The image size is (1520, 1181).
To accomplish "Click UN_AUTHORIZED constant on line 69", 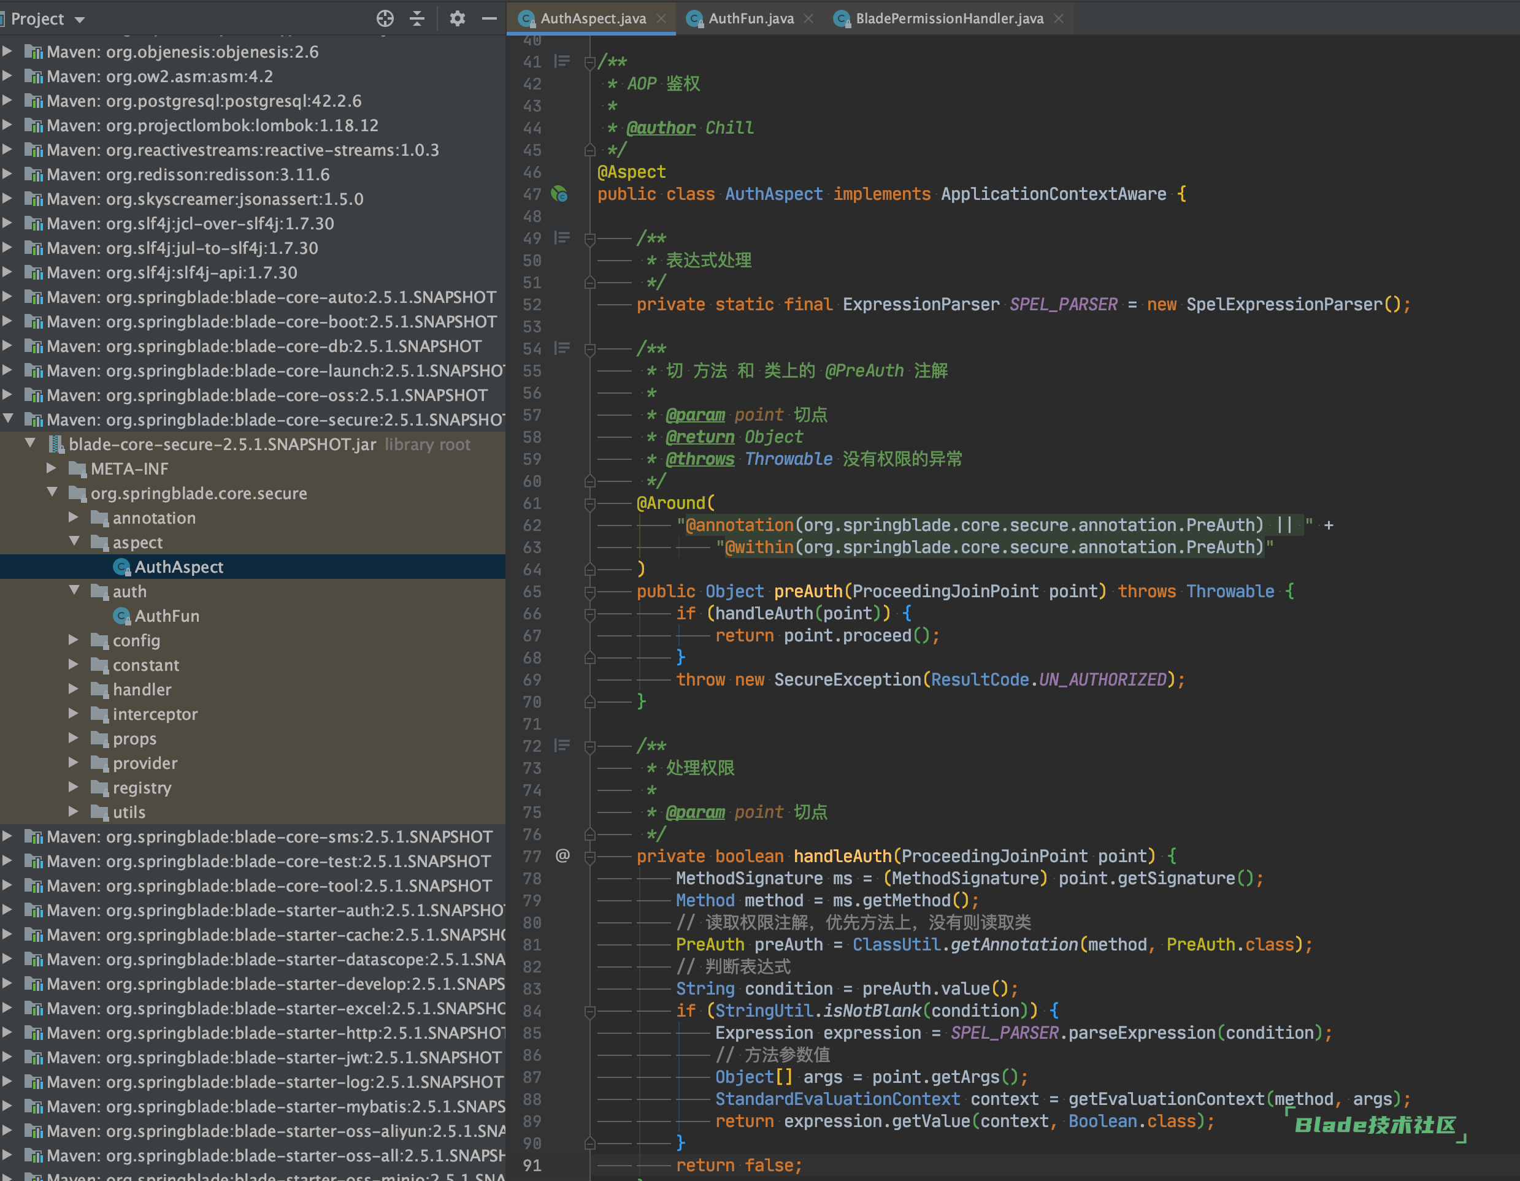I will pyautogui.click(x=1102, y=680).
